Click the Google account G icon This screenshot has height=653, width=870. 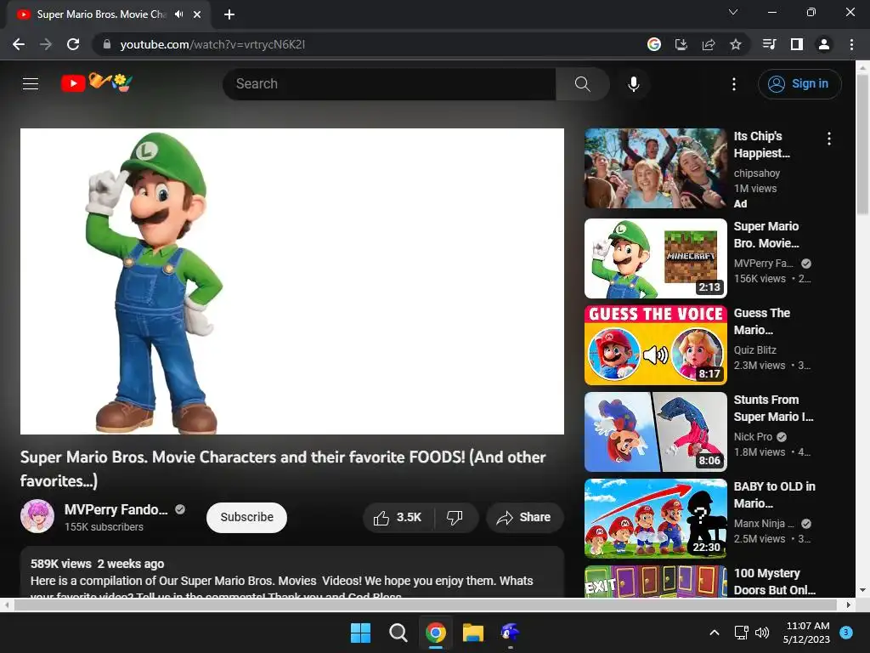654,44
